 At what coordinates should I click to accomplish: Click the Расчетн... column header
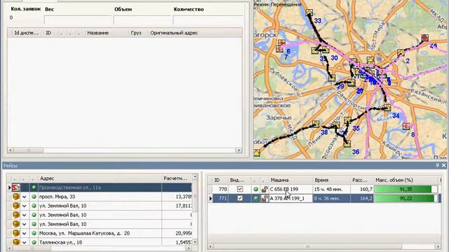coord(177,178)
